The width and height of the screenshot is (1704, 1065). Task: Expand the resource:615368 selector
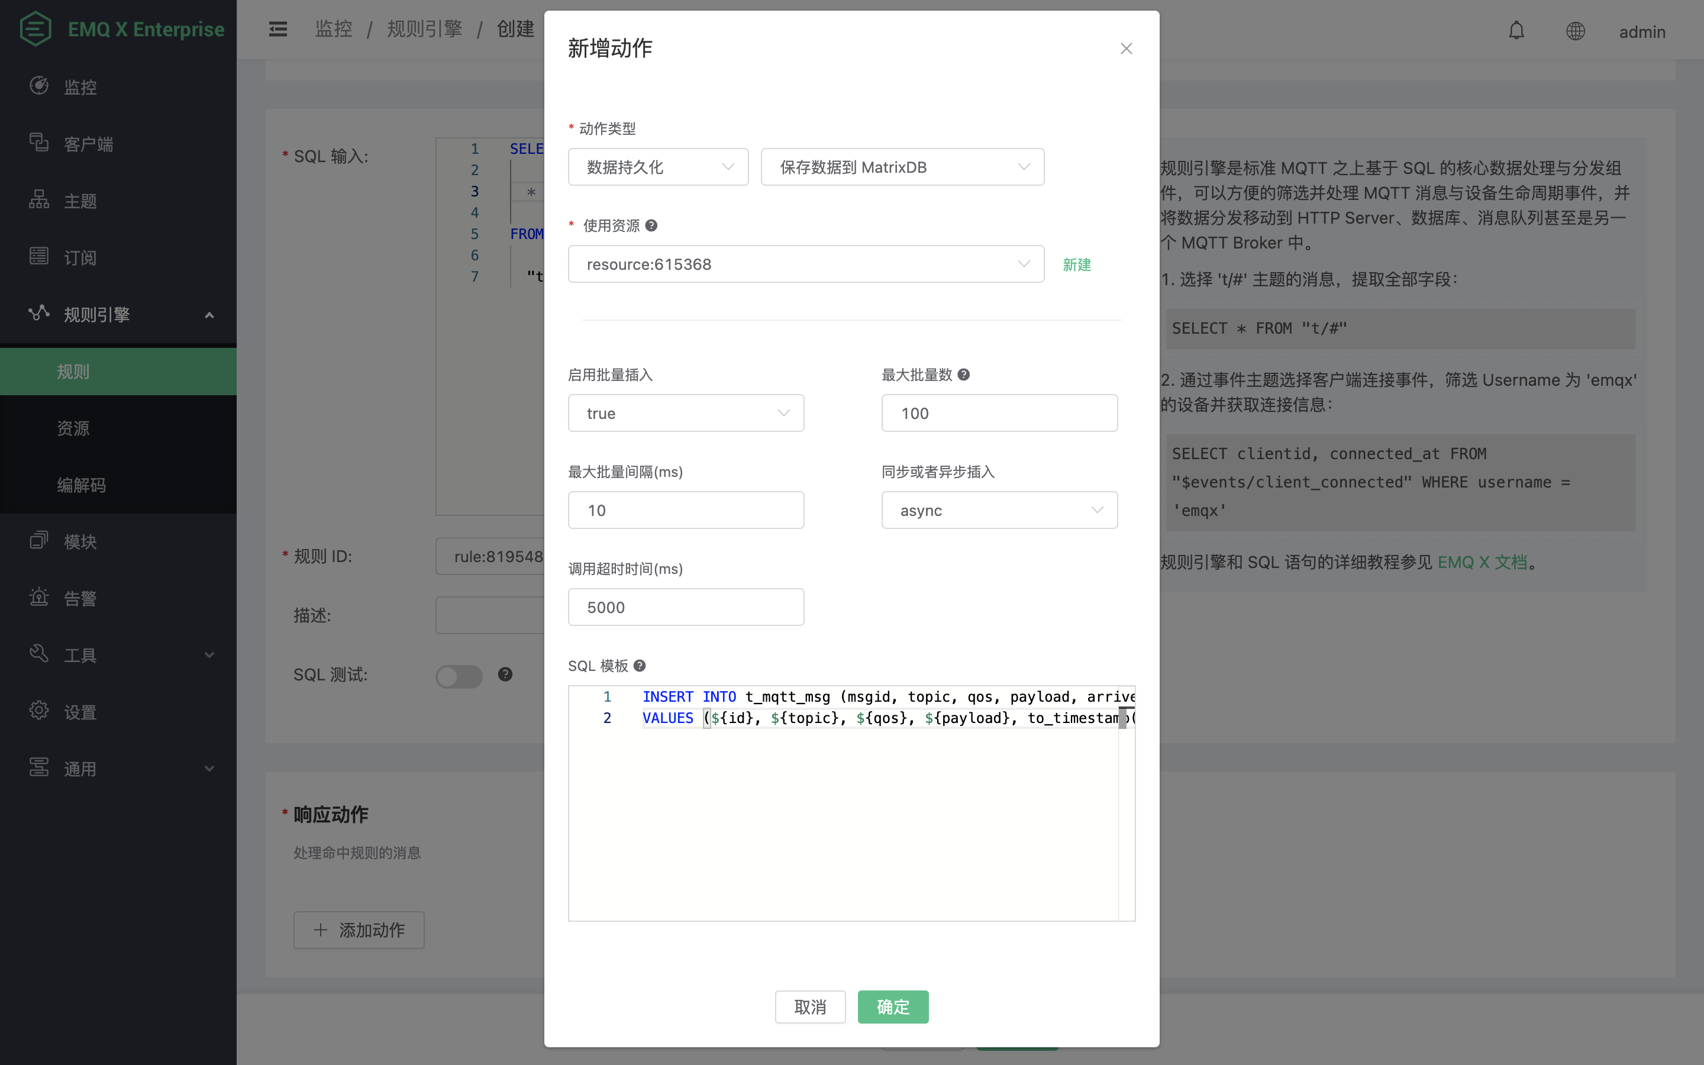(x=805, y=264)
